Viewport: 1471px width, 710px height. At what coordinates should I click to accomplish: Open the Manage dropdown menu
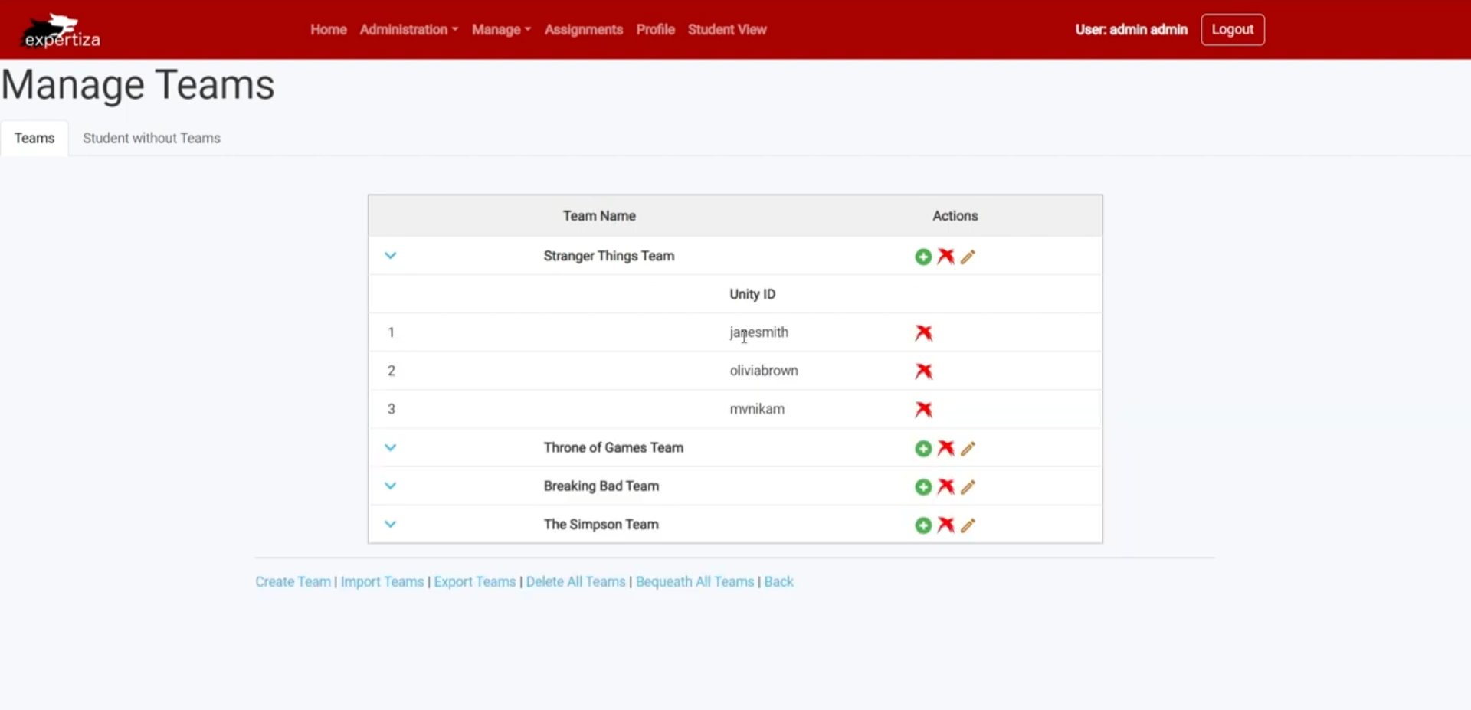coord(501,29)
